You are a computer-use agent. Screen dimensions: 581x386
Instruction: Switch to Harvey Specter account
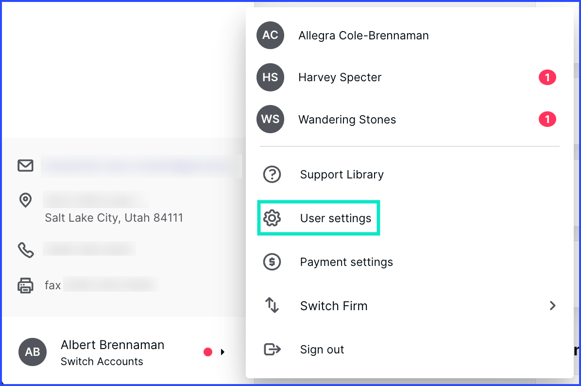[340, 77]
